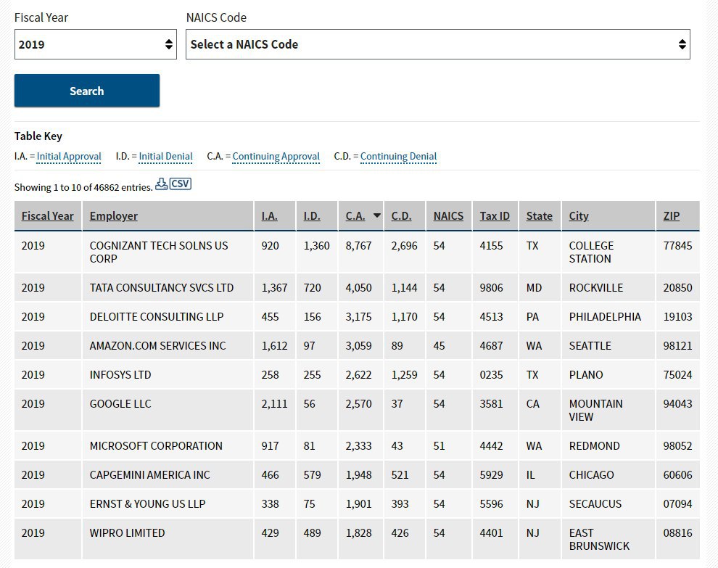
Task: Sort by the I.D. column header
Action: tap(312, 215)
